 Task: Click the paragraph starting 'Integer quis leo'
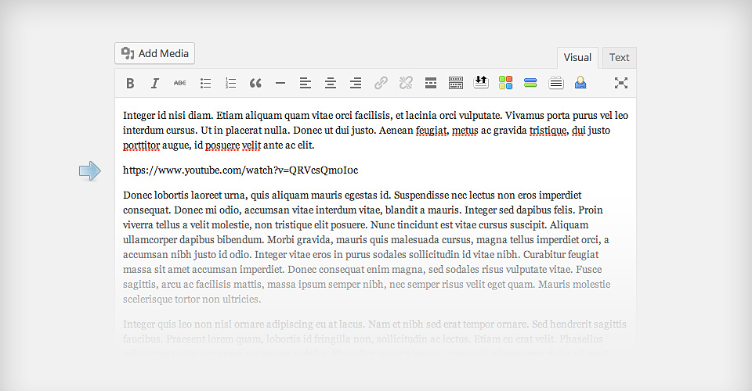[374, 339]
